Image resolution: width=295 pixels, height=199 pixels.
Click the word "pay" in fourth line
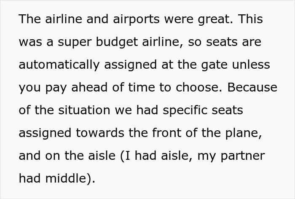(56, 88)
